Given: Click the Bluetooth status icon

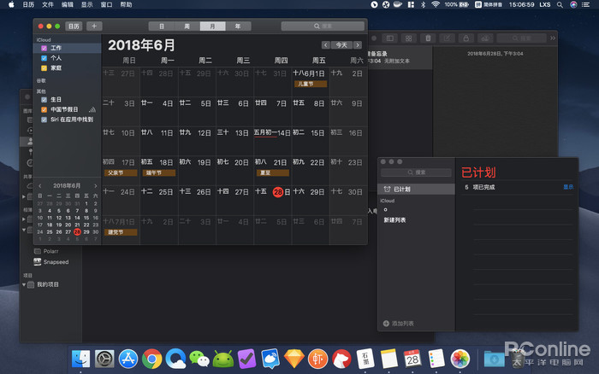Looking at the screenshot, I should click(423, 4).
